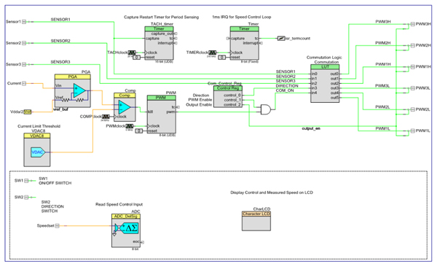
Task: Click '1ms IRQ for Speed Control Loop' note
Action: click(x=242, y=17)
